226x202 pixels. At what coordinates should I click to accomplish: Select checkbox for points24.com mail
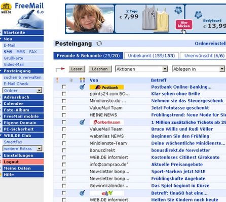coord(64,94)
